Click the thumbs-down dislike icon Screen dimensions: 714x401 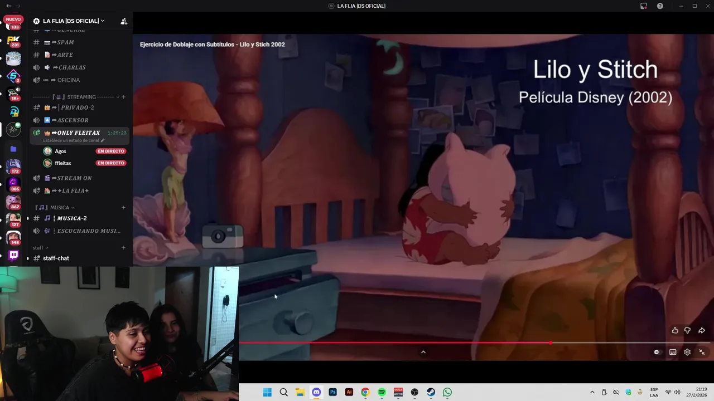(687, 330)
